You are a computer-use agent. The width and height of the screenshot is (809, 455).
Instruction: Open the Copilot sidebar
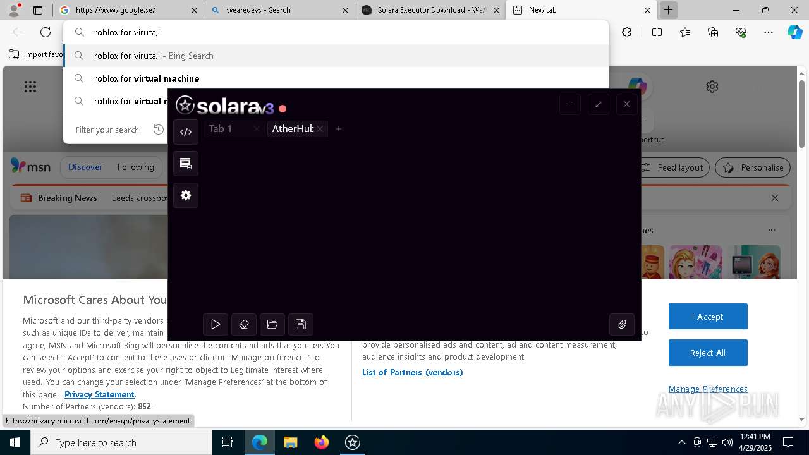794,32
